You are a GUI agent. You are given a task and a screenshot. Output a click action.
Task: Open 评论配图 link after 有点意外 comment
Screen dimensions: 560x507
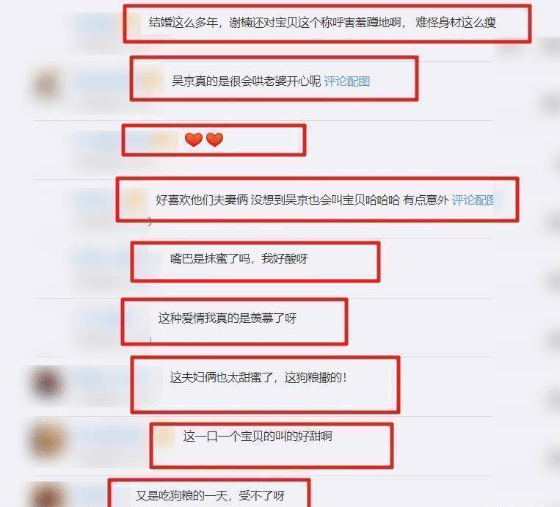pos(473,200)
